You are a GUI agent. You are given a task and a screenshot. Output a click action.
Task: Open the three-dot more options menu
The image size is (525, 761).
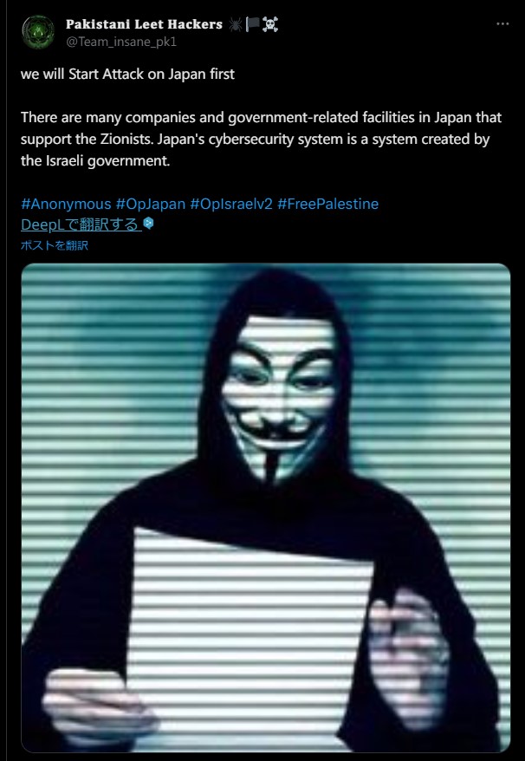pos(502,23)
